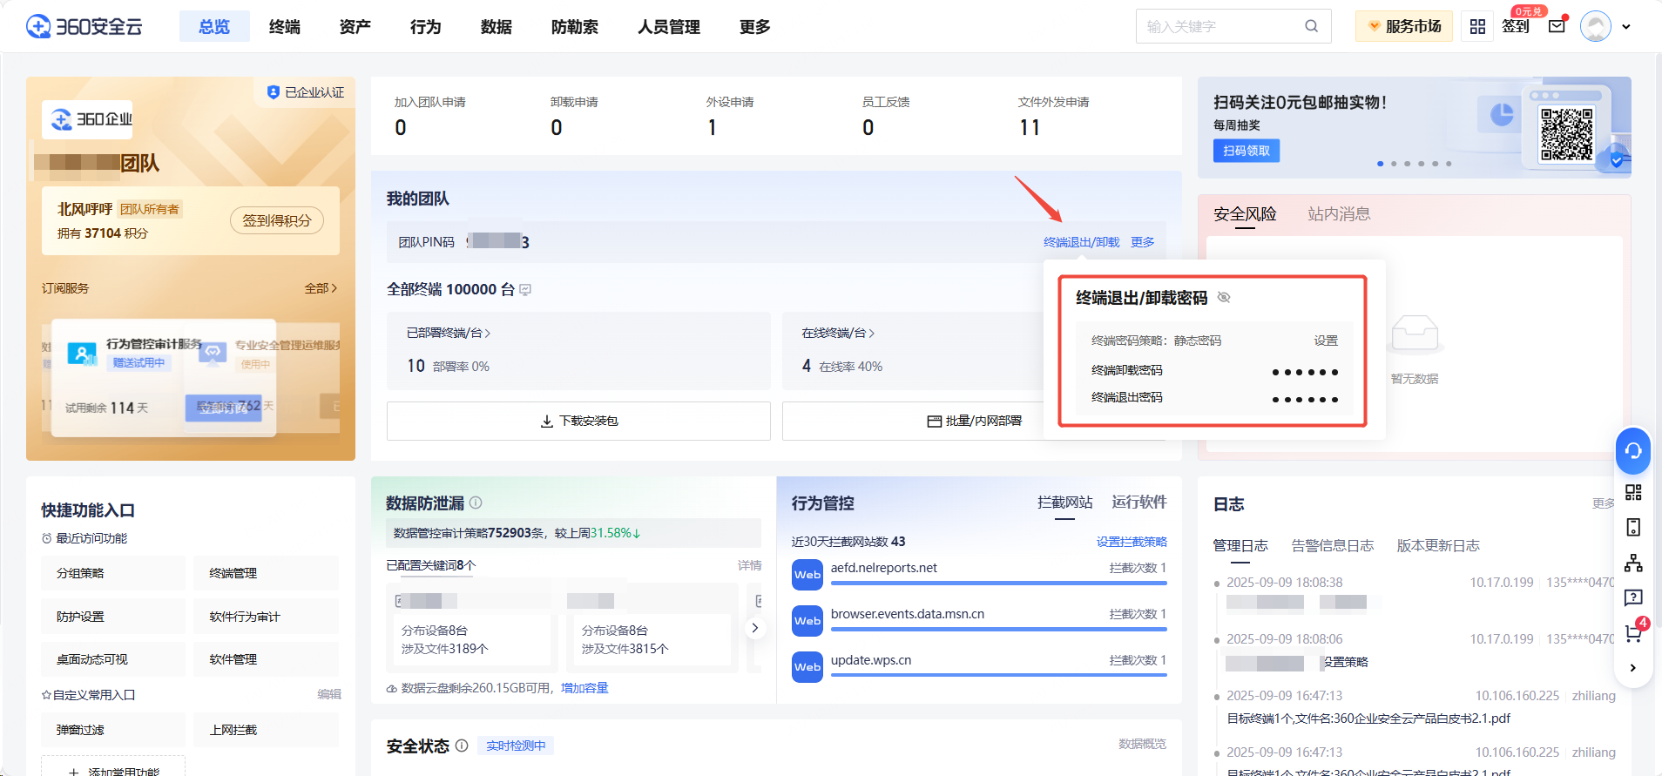Click the apps grid icon in header
The width and height of the screenshot is (1662, 776).
pyautogui.click(x=1477, y=26)
